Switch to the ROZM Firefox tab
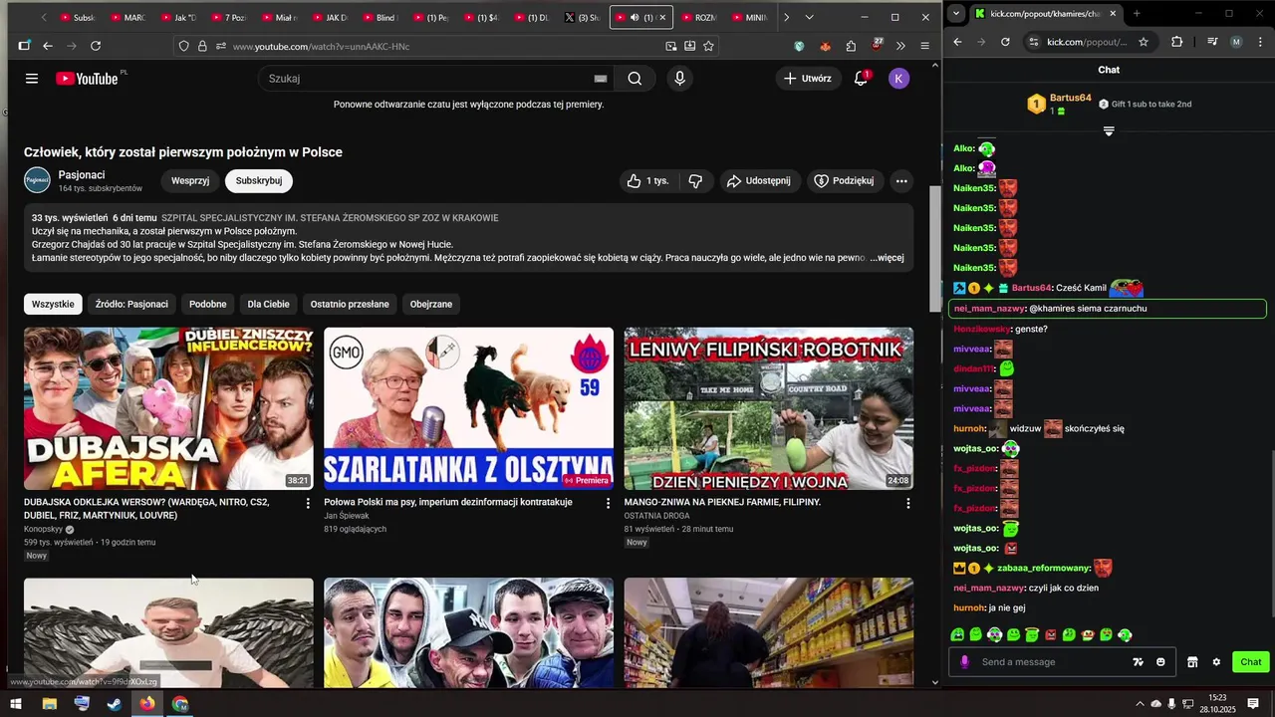 click(x=699, y=17)
